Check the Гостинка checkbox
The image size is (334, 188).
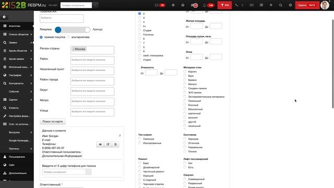(139, 34)
